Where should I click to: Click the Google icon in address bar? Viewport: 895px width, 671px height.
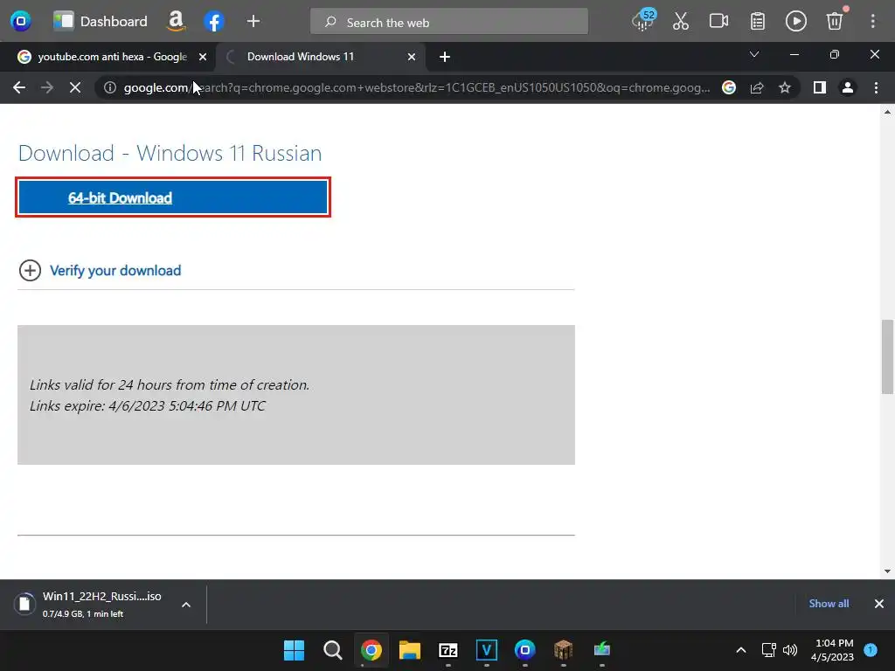pos(729,87)
